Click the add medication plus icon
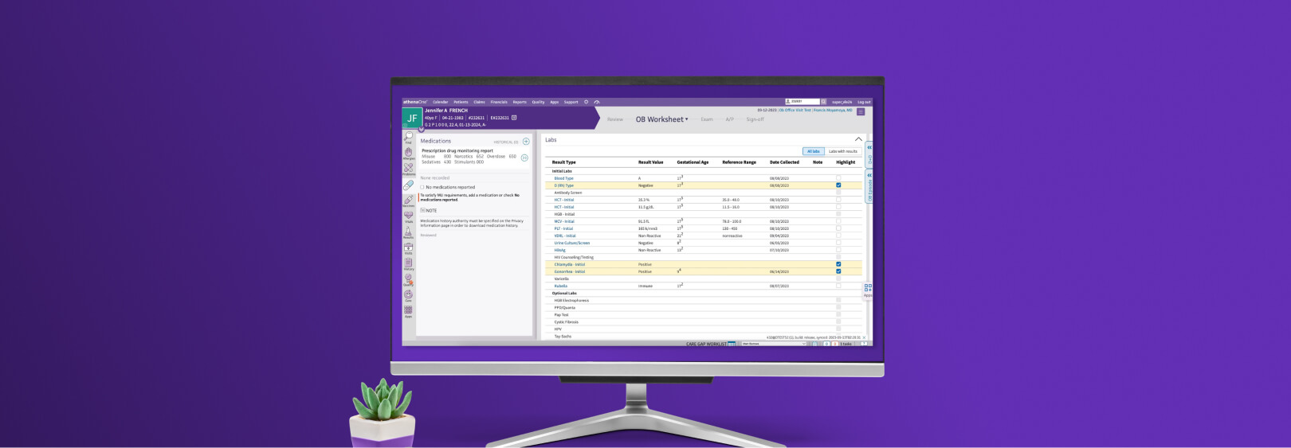1291x448 pixels. click(x=526, y=142)
